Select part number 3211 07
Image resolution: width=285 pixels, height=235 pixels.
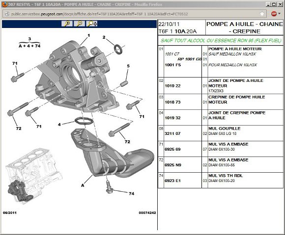[x=172, y=133]
